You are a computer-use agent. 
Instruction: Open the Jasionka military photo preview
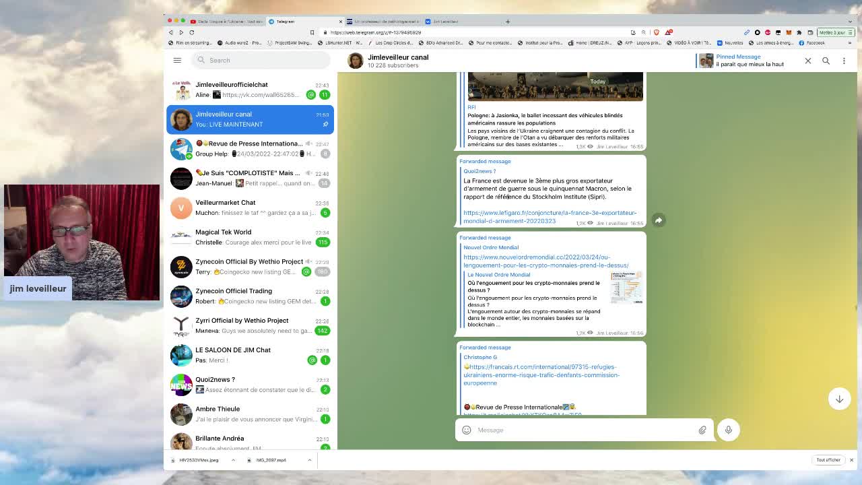(x=555, y=86)
